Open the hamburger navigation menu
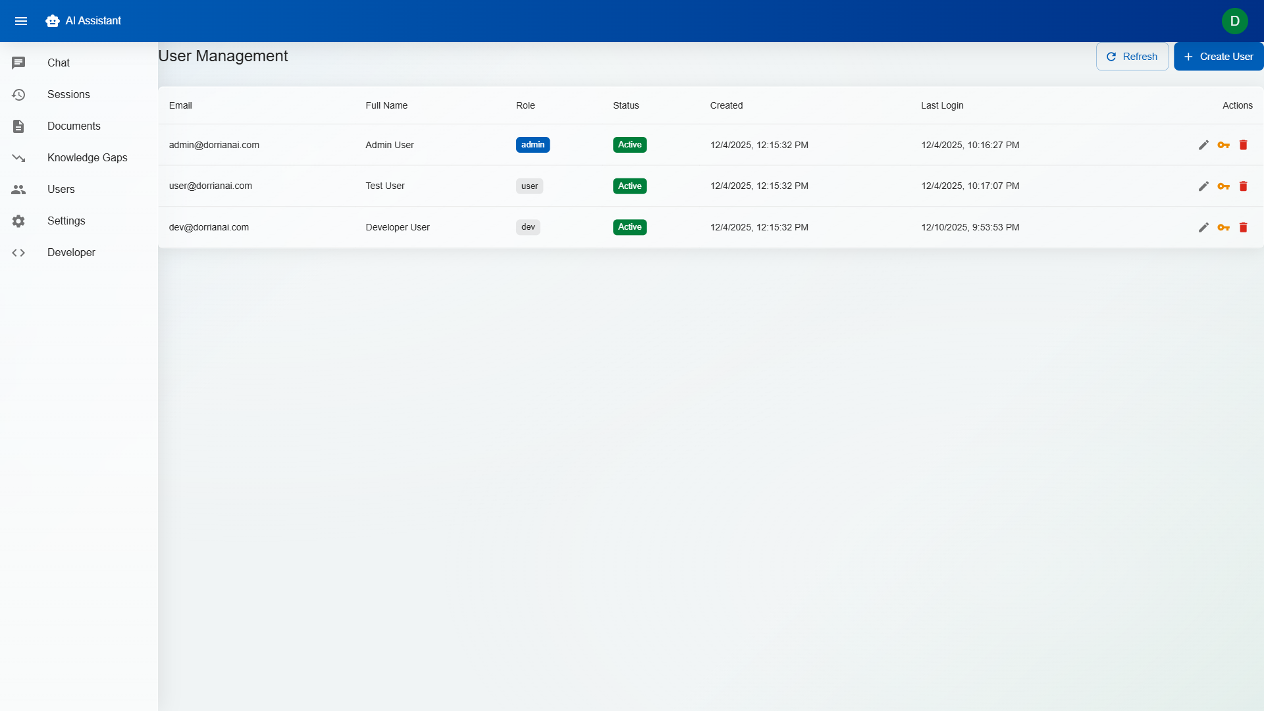The image size is (1264, 711). coord(21,20)
